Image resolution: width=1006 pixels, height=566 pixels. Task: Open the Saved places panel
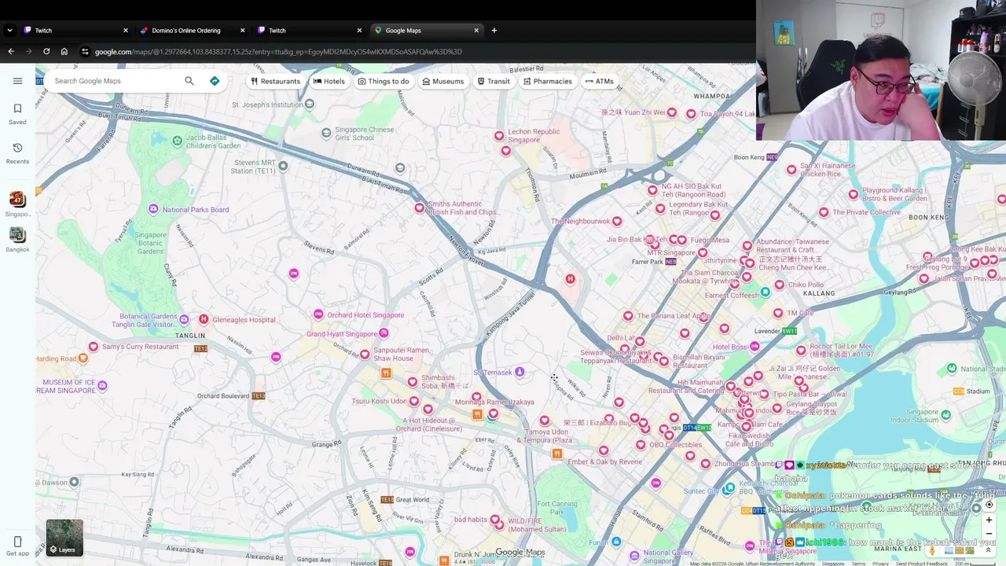[17, 114]
